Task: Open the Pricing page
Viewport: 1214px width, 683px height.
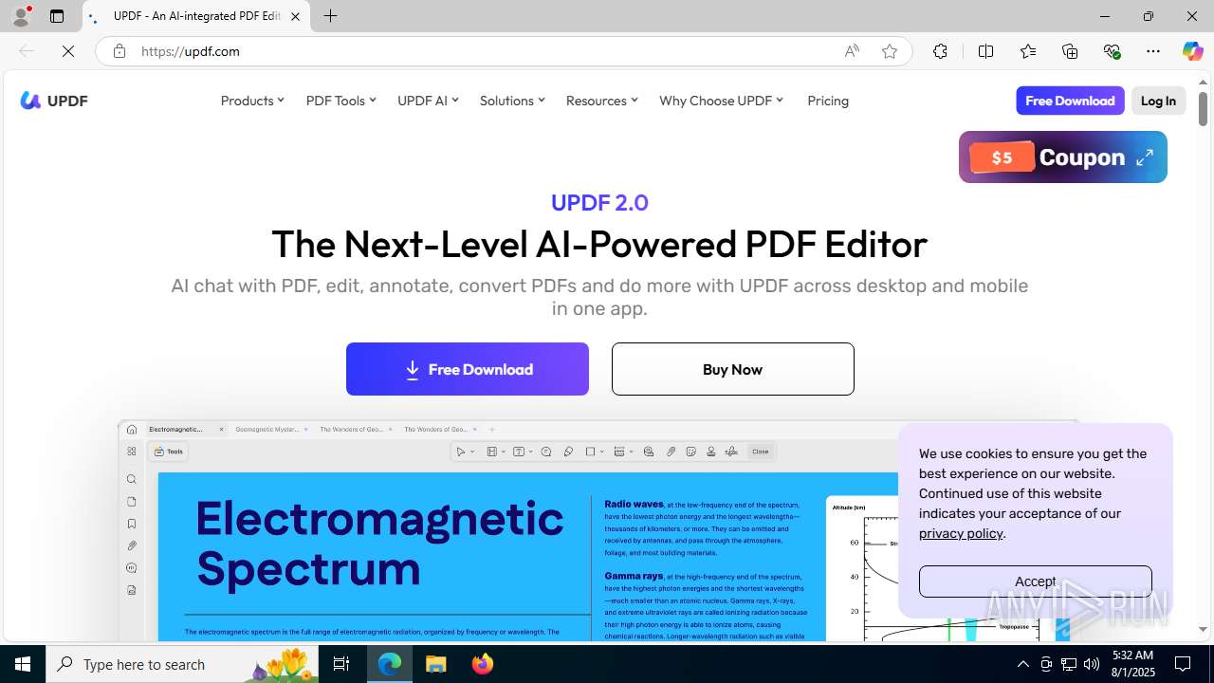Action: [x=828, y=101]
